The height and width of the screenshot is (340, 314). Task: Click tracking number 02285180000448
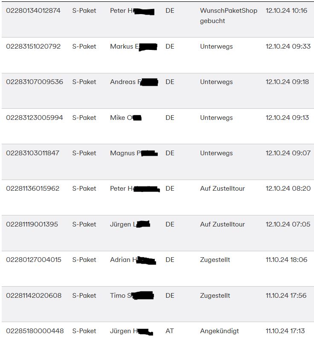click(35, 331)
